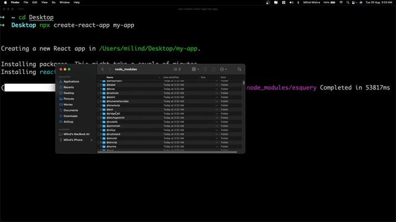396x222 pixels.
Task: Click the Tags icon in Finder toolbar
Action: click(x=213, y=69)
